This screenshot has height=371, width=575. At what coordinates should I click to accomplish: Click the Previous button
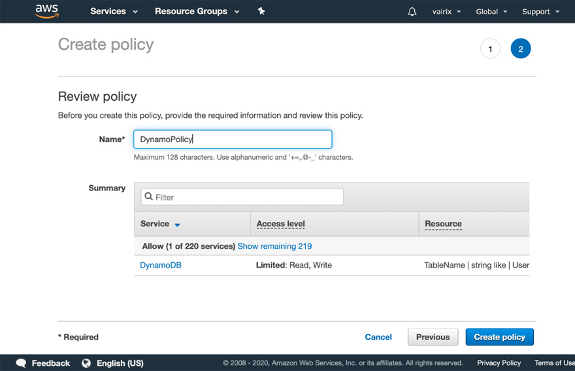pyautogui.click(x=433, y=337)
